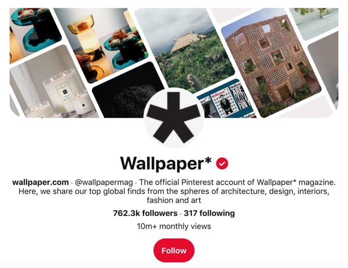Viewport: 348px width, 268px height.
Task: Open the wallpaper.com website link
Action: click(x=41, y=182)
